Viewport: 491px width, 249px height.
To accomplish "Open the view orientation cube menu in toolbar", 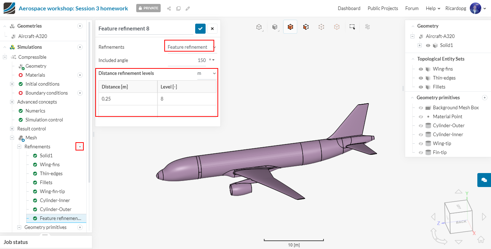I will coord(259,27).
